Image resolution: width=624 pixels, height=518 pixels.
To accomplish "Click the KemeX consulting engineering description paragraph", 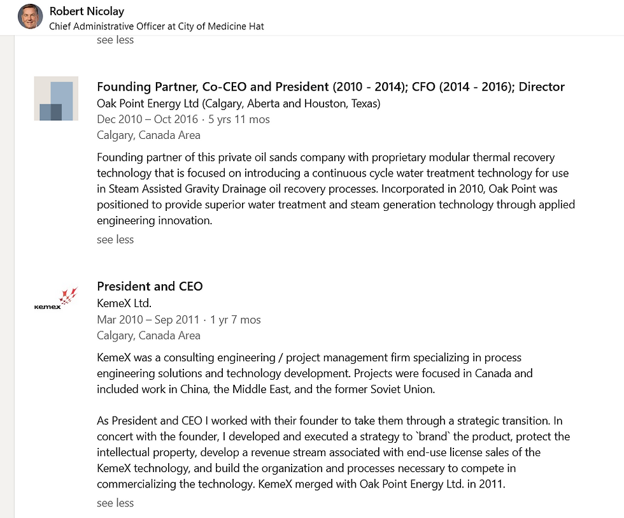I will point(315,373).
